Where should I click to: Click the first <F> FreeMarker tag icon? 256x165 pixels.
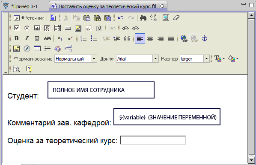[x=125, y=28]
